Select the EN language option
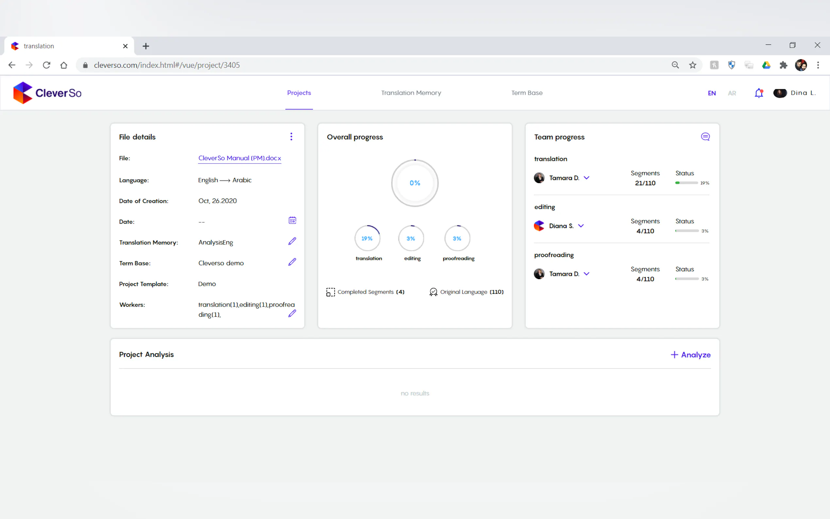This screenshot has width=830, height=519. 712,93
